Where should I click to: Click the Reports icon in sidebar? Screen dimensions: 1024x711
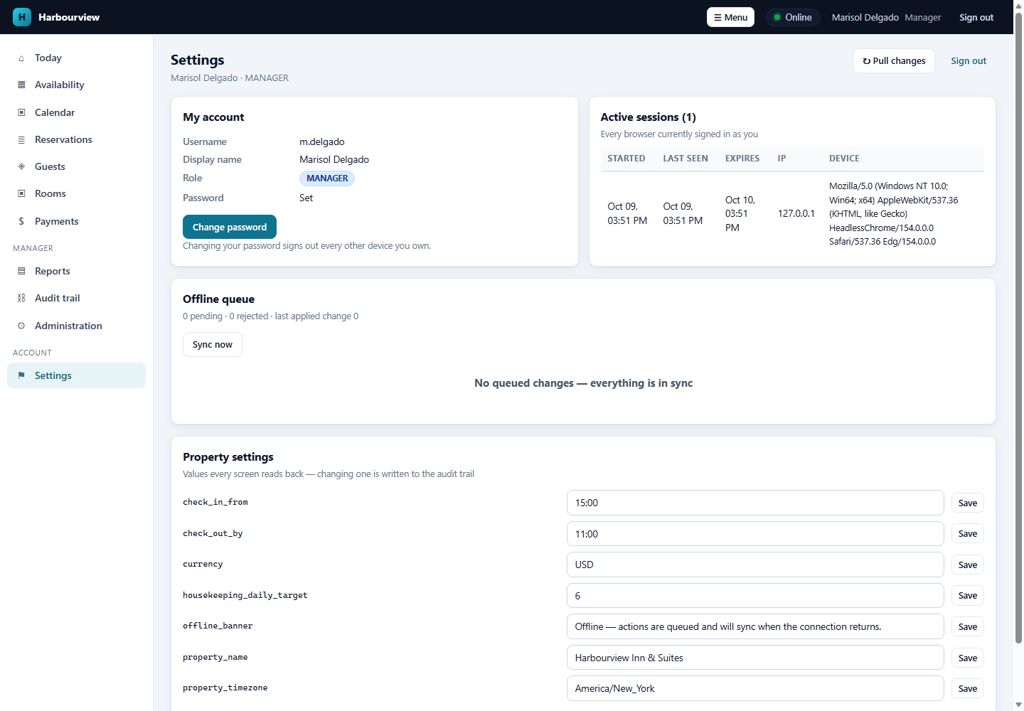21,272
